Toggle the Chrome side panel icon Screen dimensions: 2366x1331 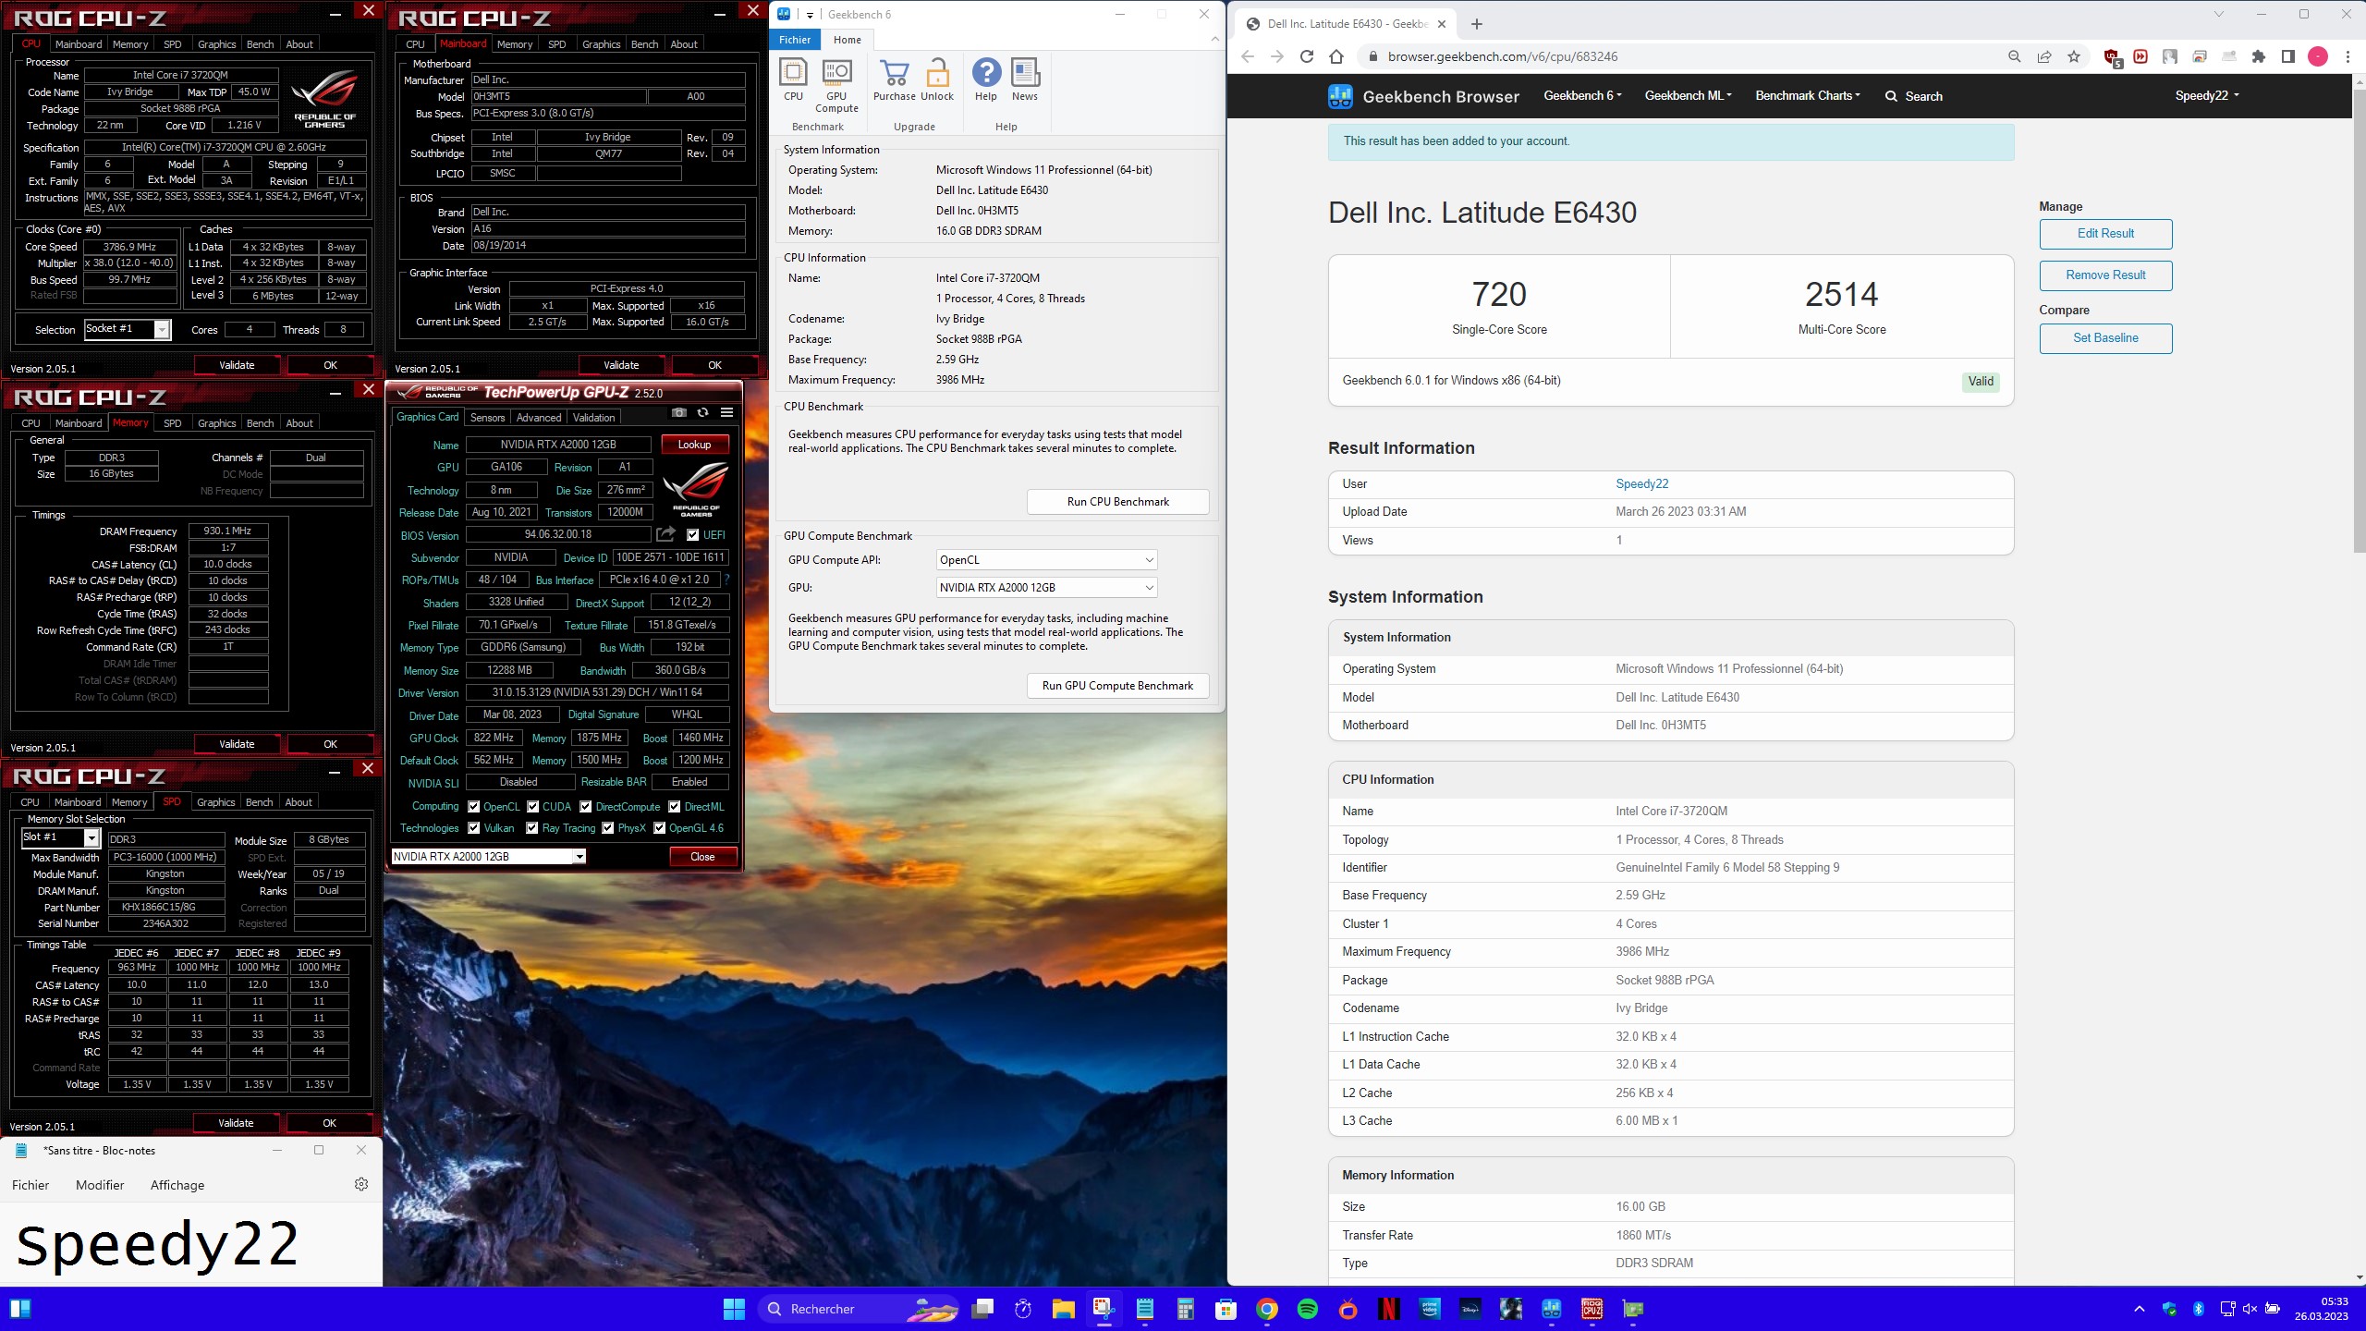2288,56
